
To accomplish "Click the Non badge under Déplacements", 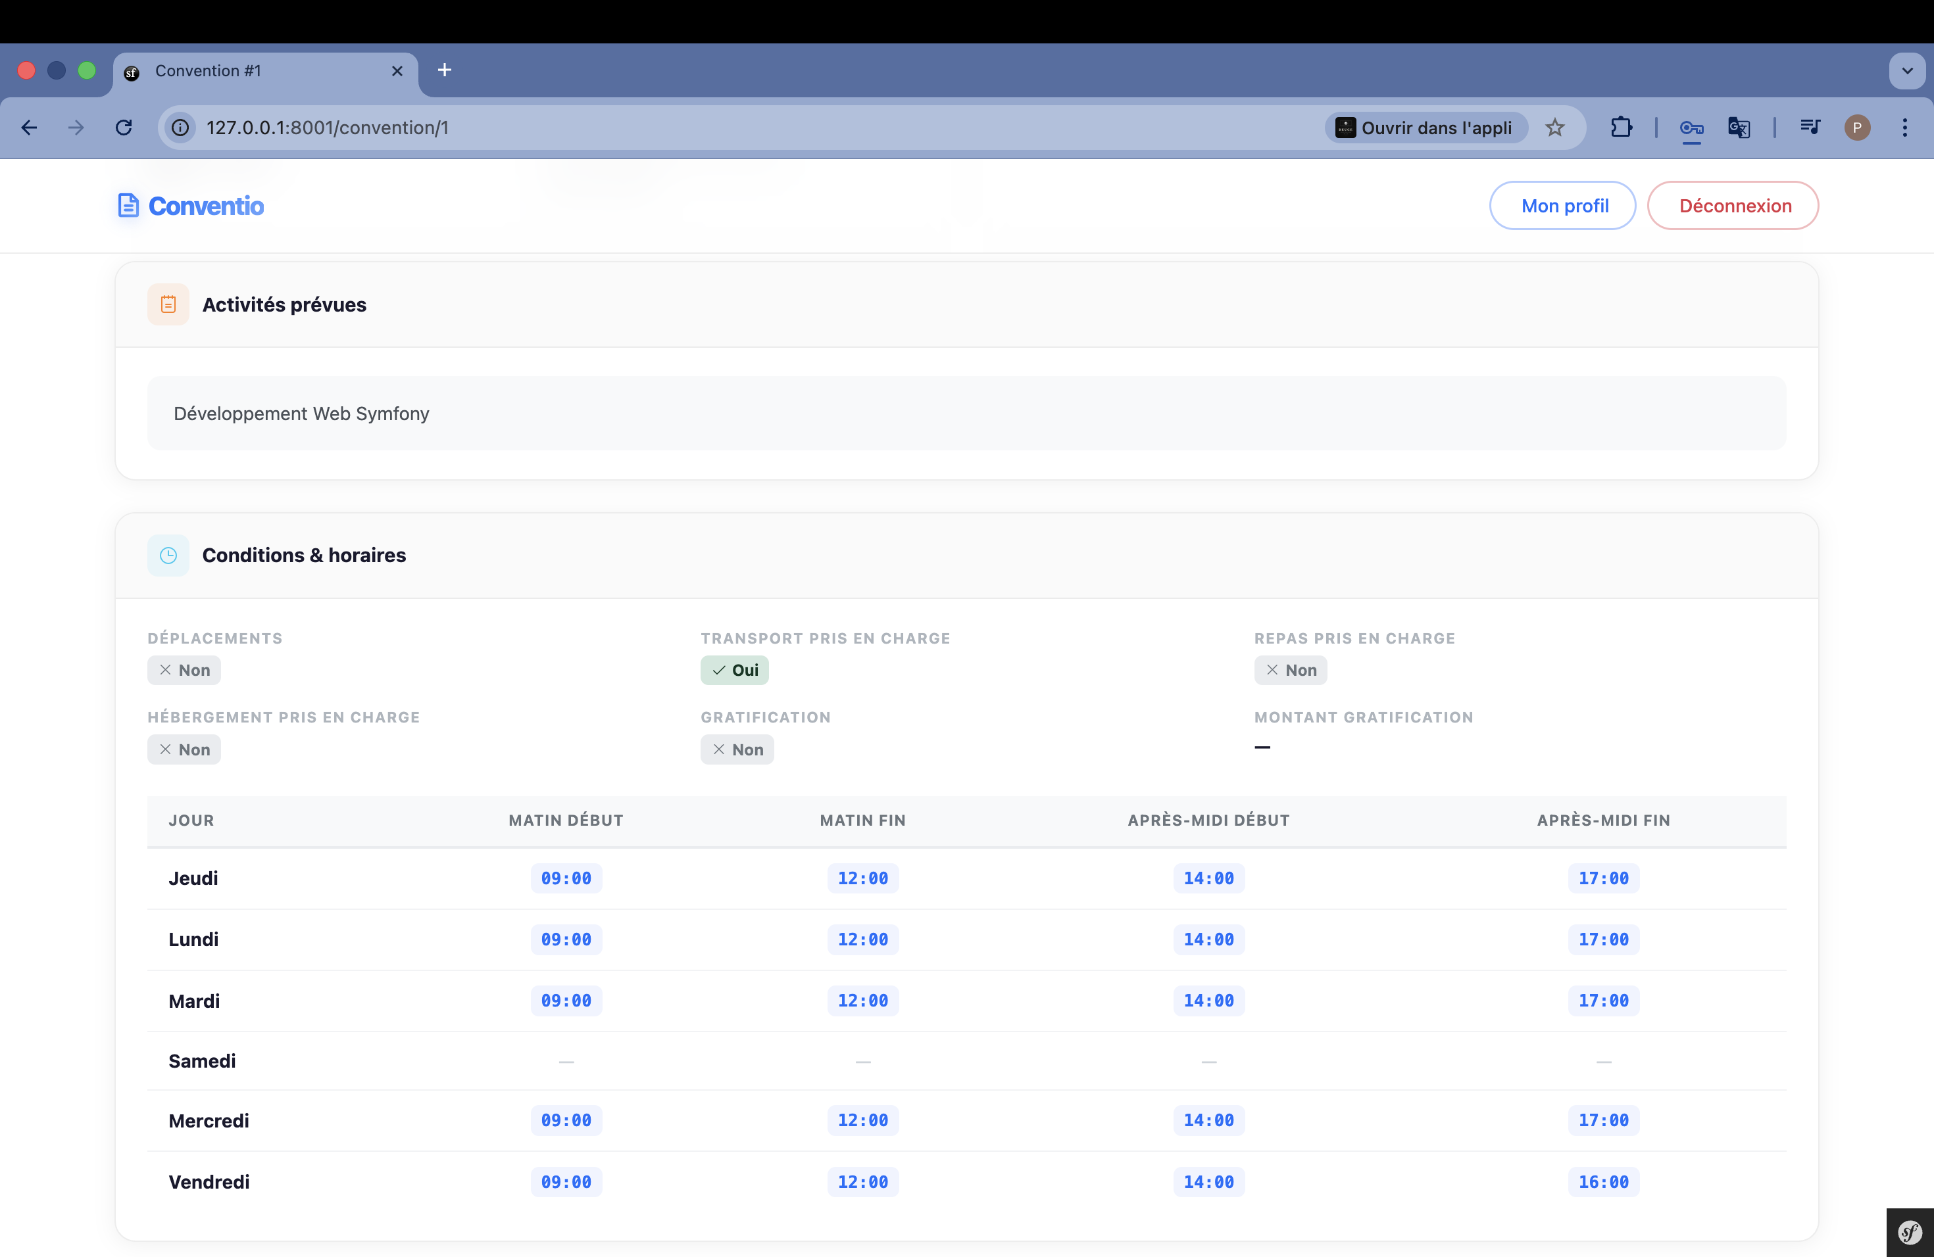I will (x=184, y=670).
